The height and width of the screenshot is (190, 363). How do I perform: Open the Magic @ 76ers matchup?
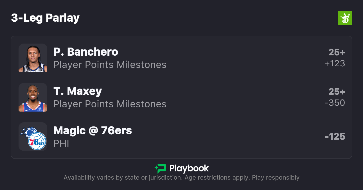[93, 130]
